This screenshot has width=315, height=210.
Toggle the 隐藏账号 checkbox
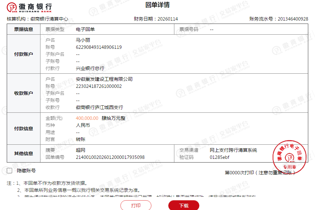click(x=9, y=171)
